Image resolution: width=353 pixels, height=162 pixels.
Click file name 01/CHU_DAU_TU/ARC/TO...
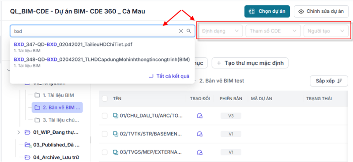[151, 116]
